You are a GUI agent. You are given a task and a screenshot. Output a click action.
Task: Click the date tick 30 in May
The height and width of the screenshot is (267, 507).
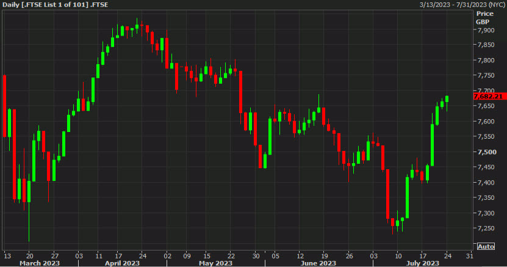click(256, 256)
